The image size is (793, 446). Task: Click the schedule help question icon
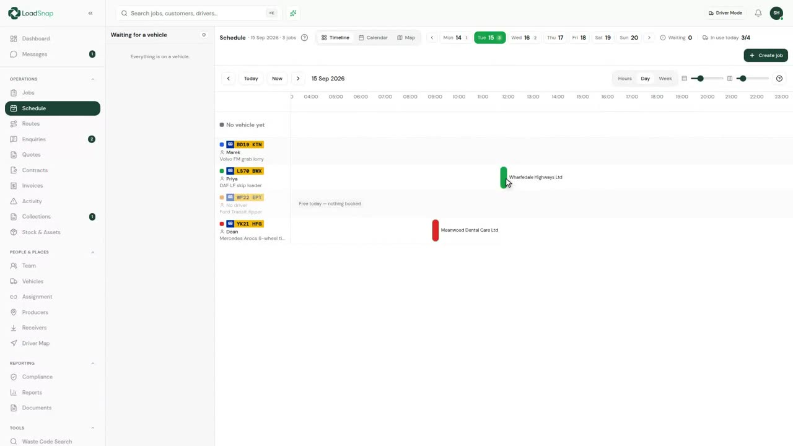304,38
